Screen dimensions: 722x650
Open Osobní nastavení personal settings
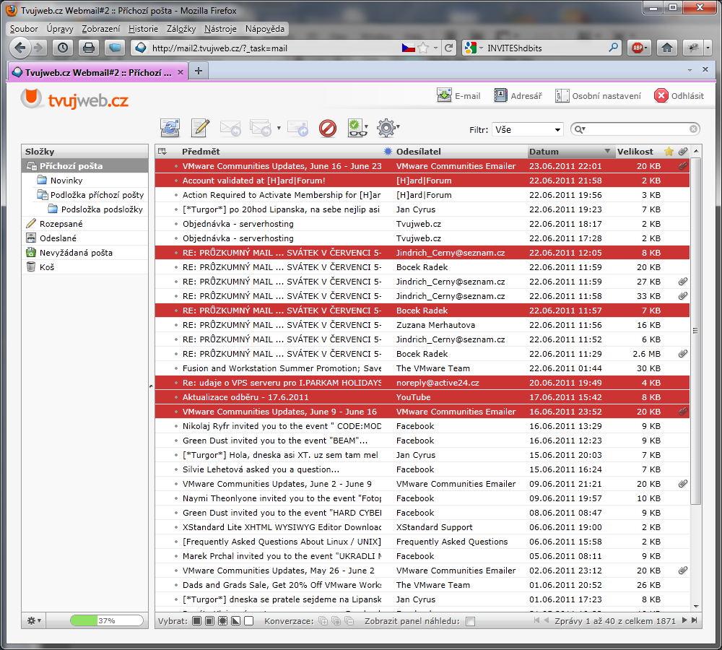pyautogui.click(x=598, y=95)
